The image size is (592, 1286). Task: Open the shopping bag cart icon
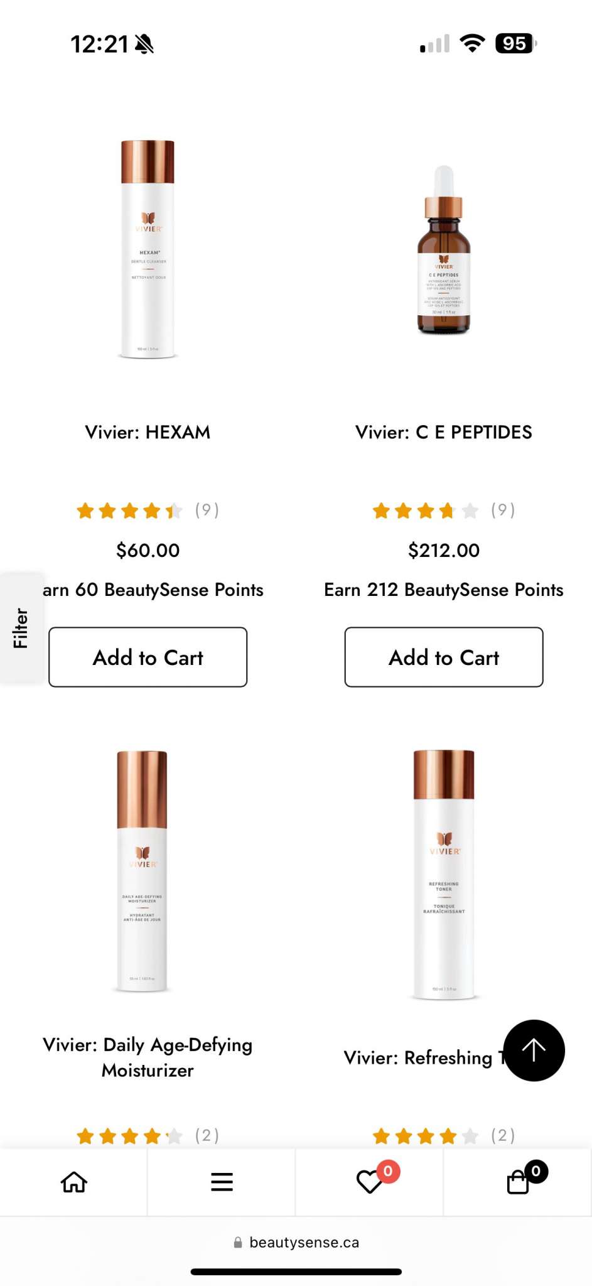click(519, 1182)
